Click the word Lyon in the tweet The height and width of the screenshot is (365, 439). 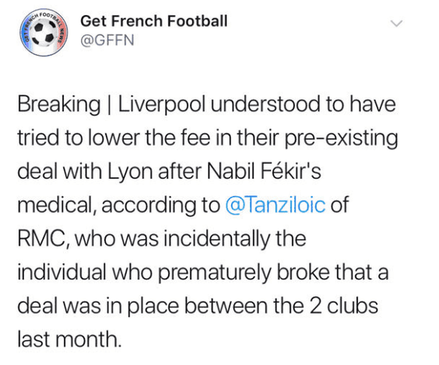point(130,172)
